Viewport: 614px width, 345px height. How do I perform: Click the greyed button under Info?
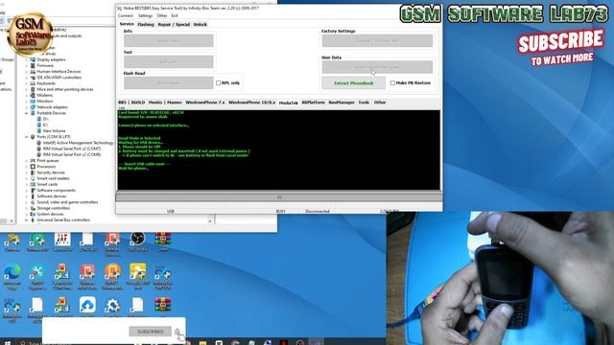coord(169,40)
